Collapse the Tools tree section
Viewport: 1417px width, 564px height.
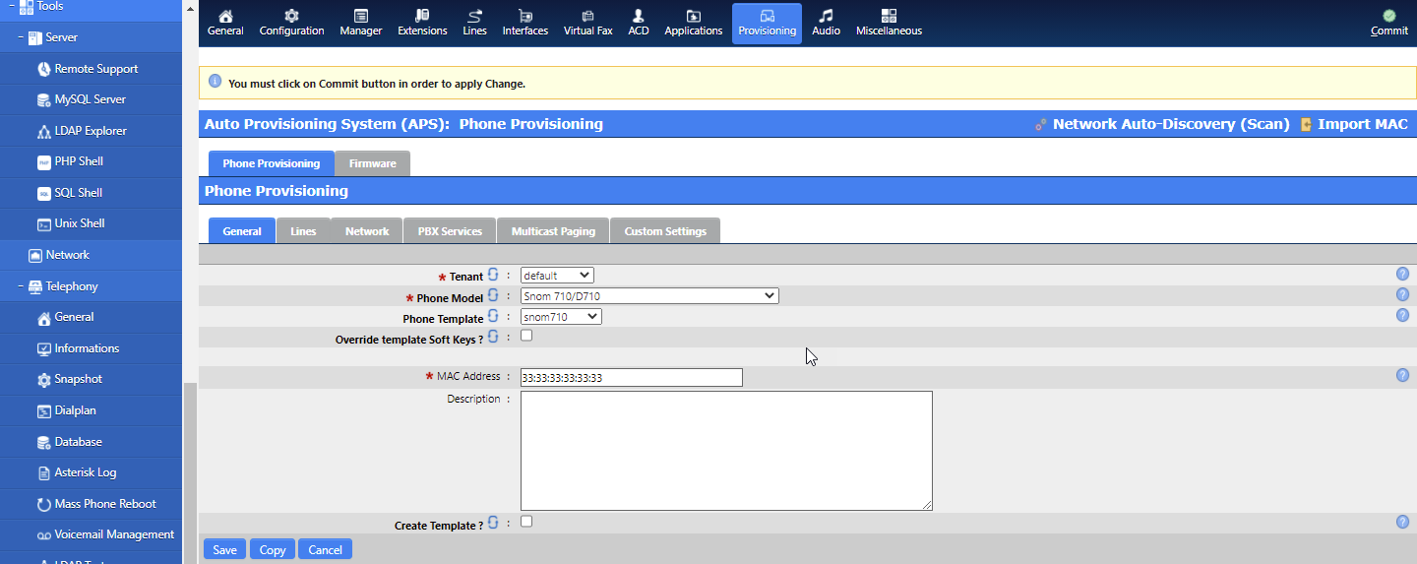(x=11, y=6)
